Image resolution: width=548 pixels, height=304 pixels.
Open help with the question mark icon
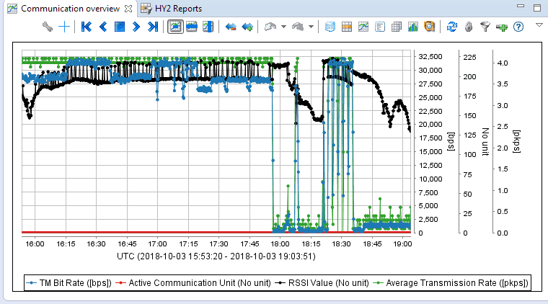[x=517, y=27]
